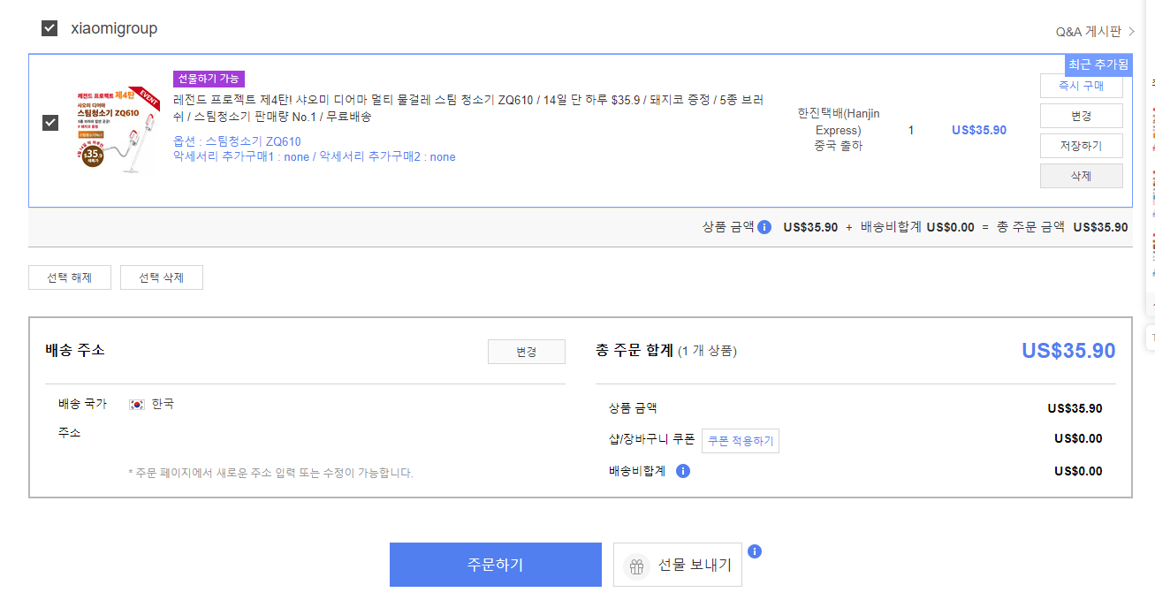Delete the item with 삭제 button

click(x=1081, y=176)
